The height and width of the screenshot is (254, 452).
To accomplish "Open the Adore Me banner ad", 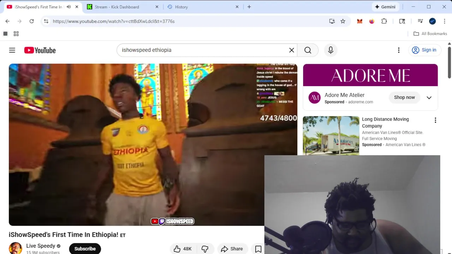I will tap(370, 75).
